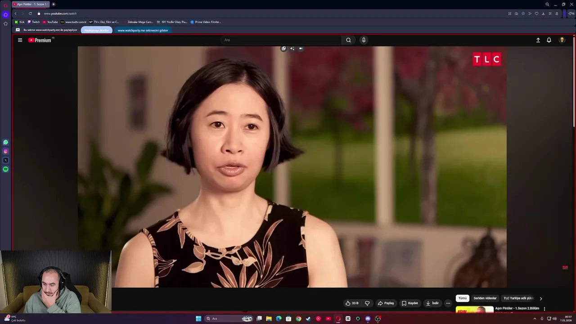Open the Aria AI button in toolbar

571,13
